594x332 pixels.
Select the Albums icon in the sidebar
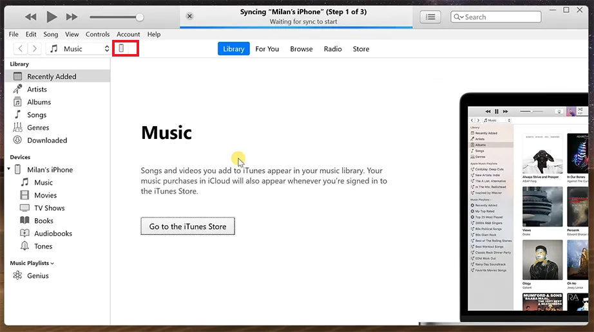17,102
